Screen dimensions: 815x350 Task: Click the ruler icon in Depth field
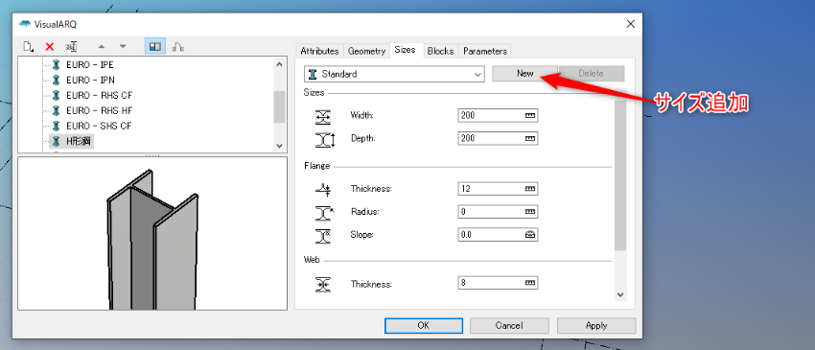(x=529, y=138)
